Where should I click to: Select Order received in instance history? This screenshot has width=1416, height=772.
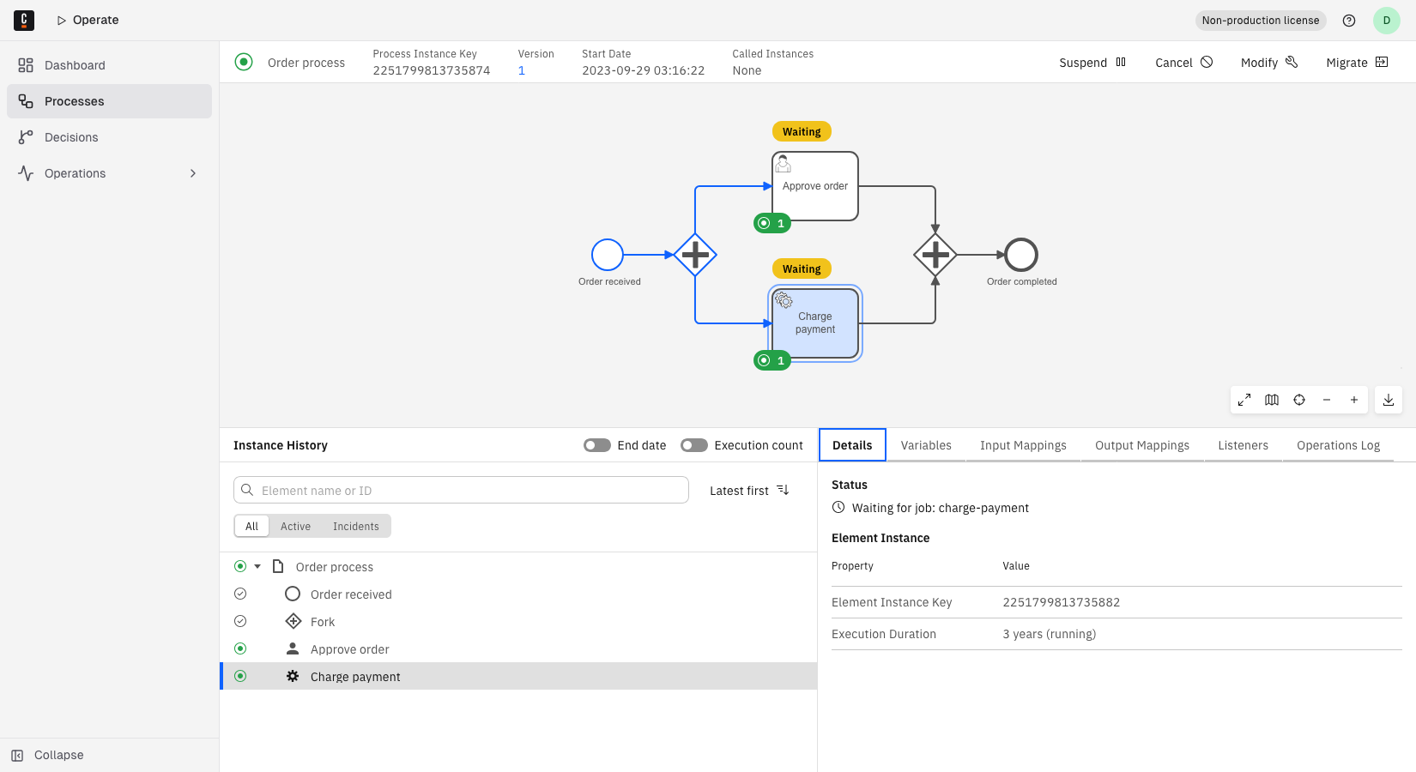[518, 594]
